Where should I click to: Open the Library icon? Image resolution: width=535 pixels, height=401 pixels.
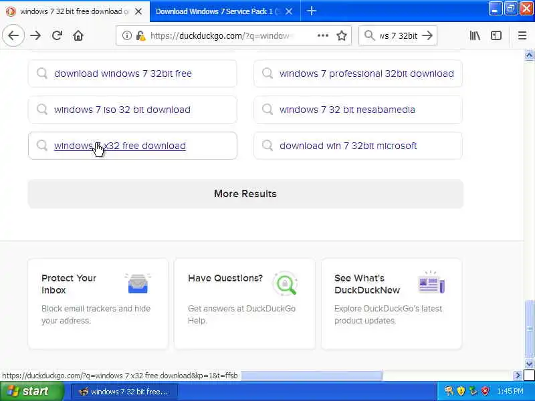(x=475, y=35)
